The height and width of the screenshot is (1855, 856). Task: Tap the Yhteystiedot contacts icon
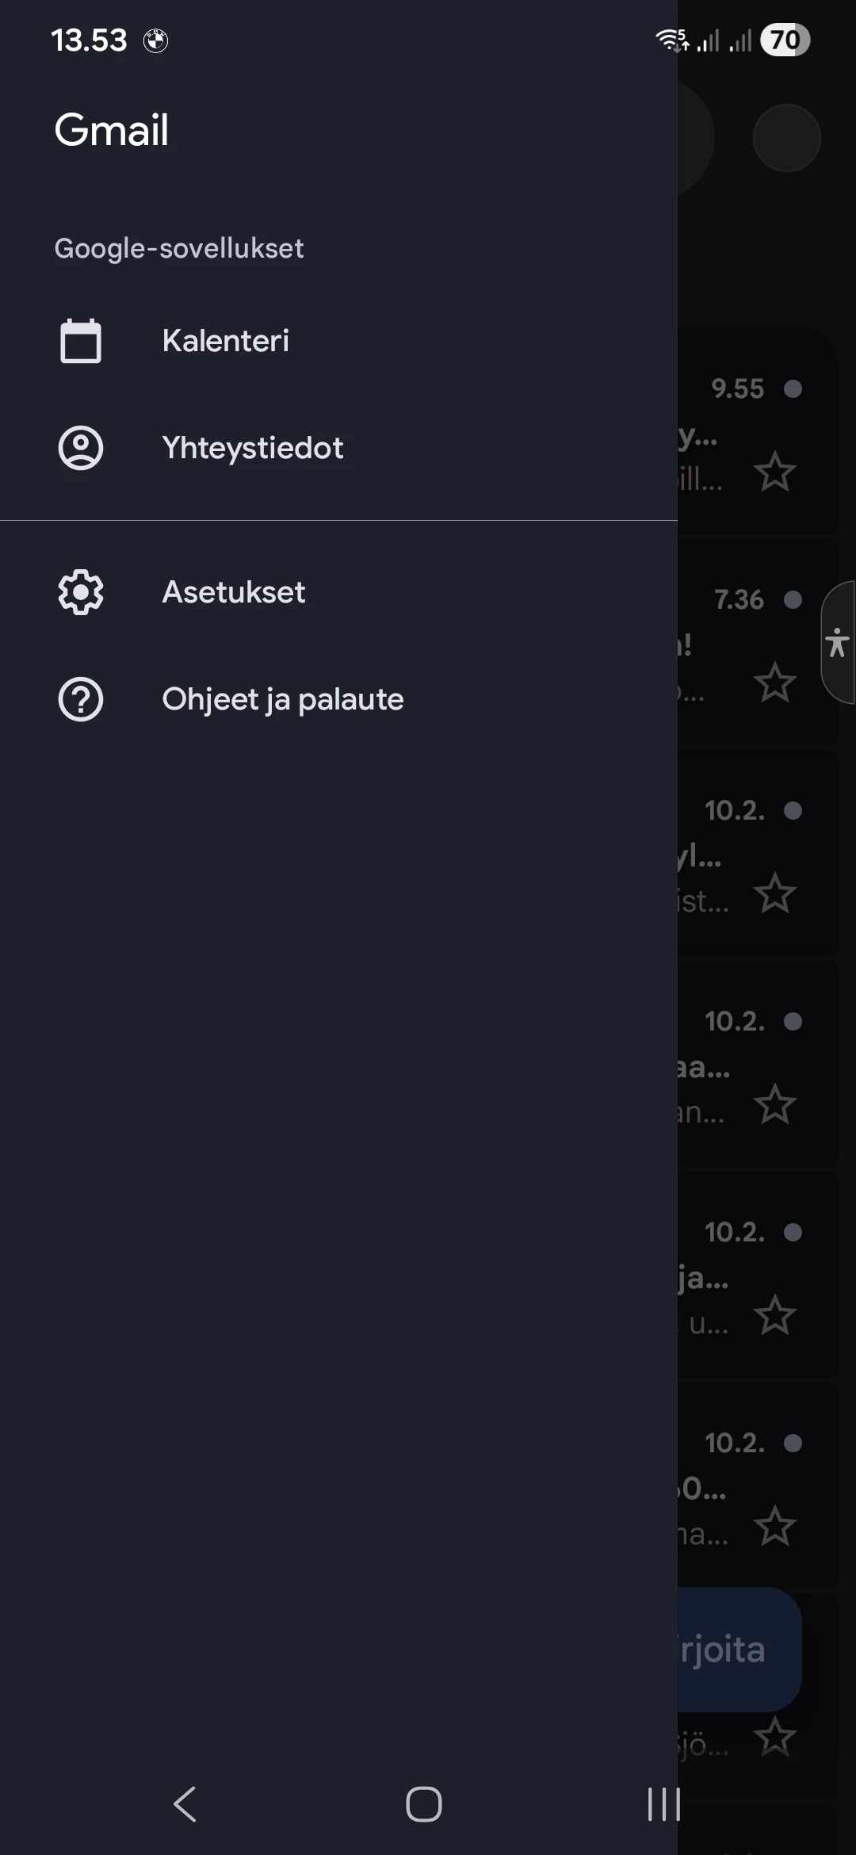[81, 448]
